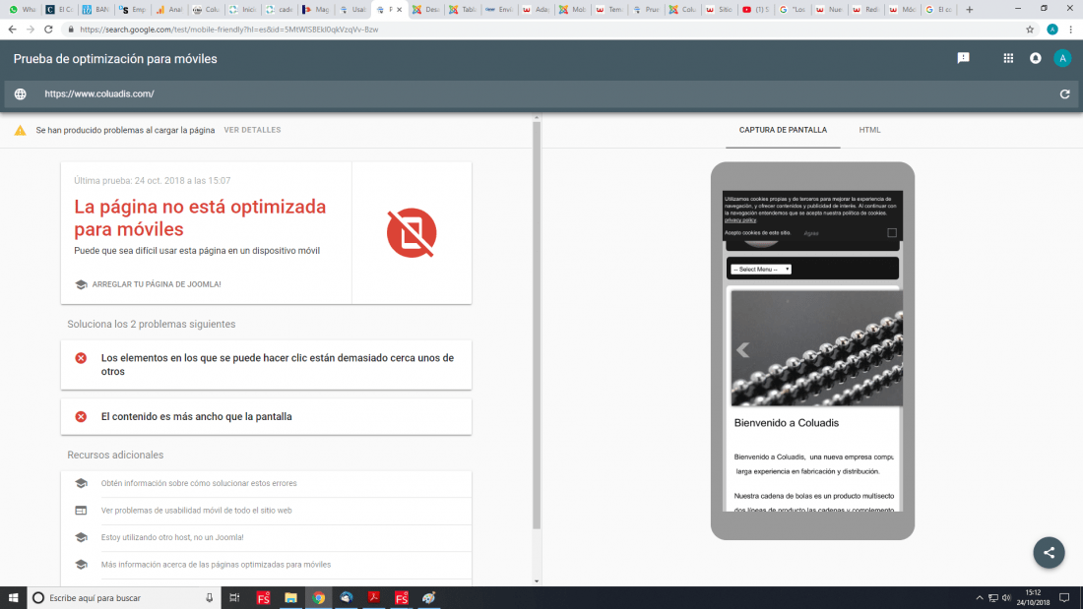This screenshot has width=1083, height=609.
Task: Click the refresh icon to rerun the test
Action: (x=1064, y=93)
